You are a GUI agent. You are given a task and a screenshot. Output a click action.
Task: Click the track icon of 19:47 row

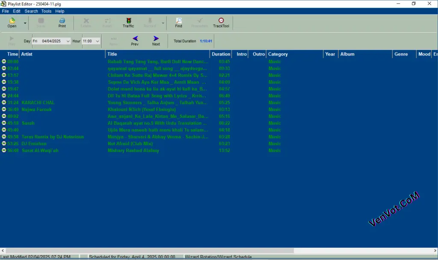click(3, 89)
